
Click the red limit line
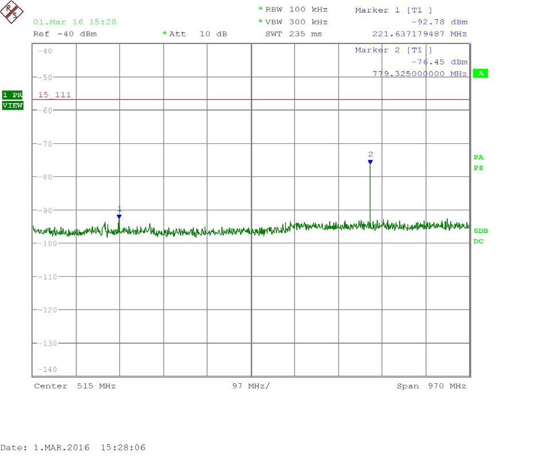[x=251, y=99]
